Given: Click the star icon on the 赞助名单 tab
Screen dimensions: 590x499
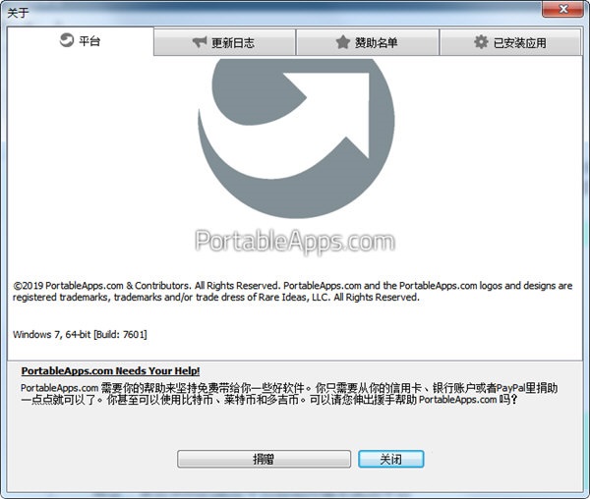Looking at the screenshot, I should tap(342, 42).
